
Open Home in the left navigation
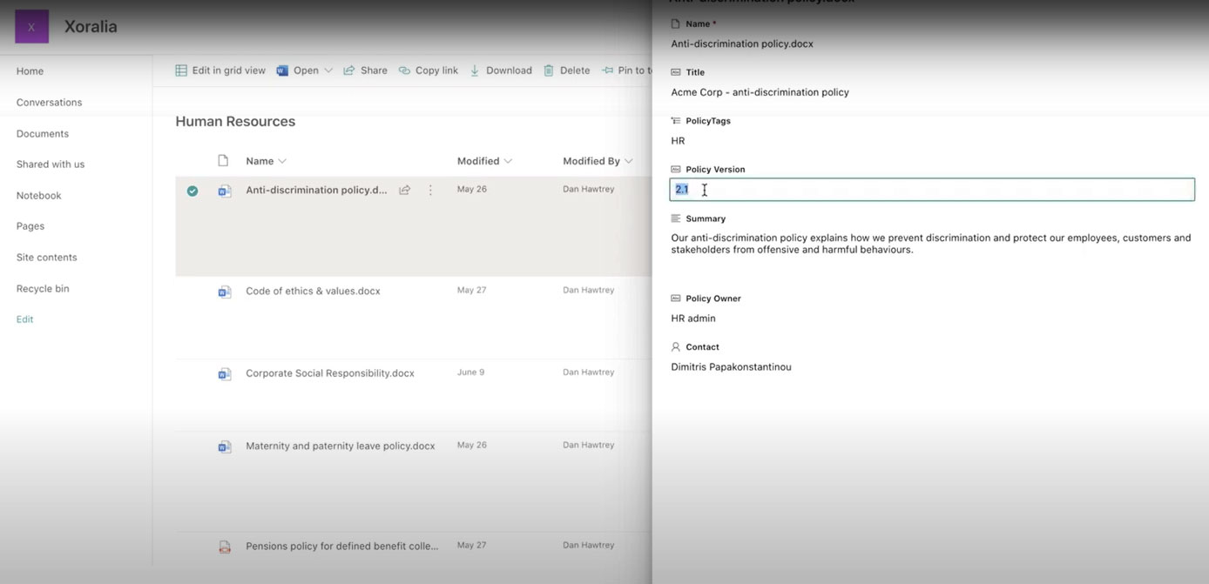(30, 71)
